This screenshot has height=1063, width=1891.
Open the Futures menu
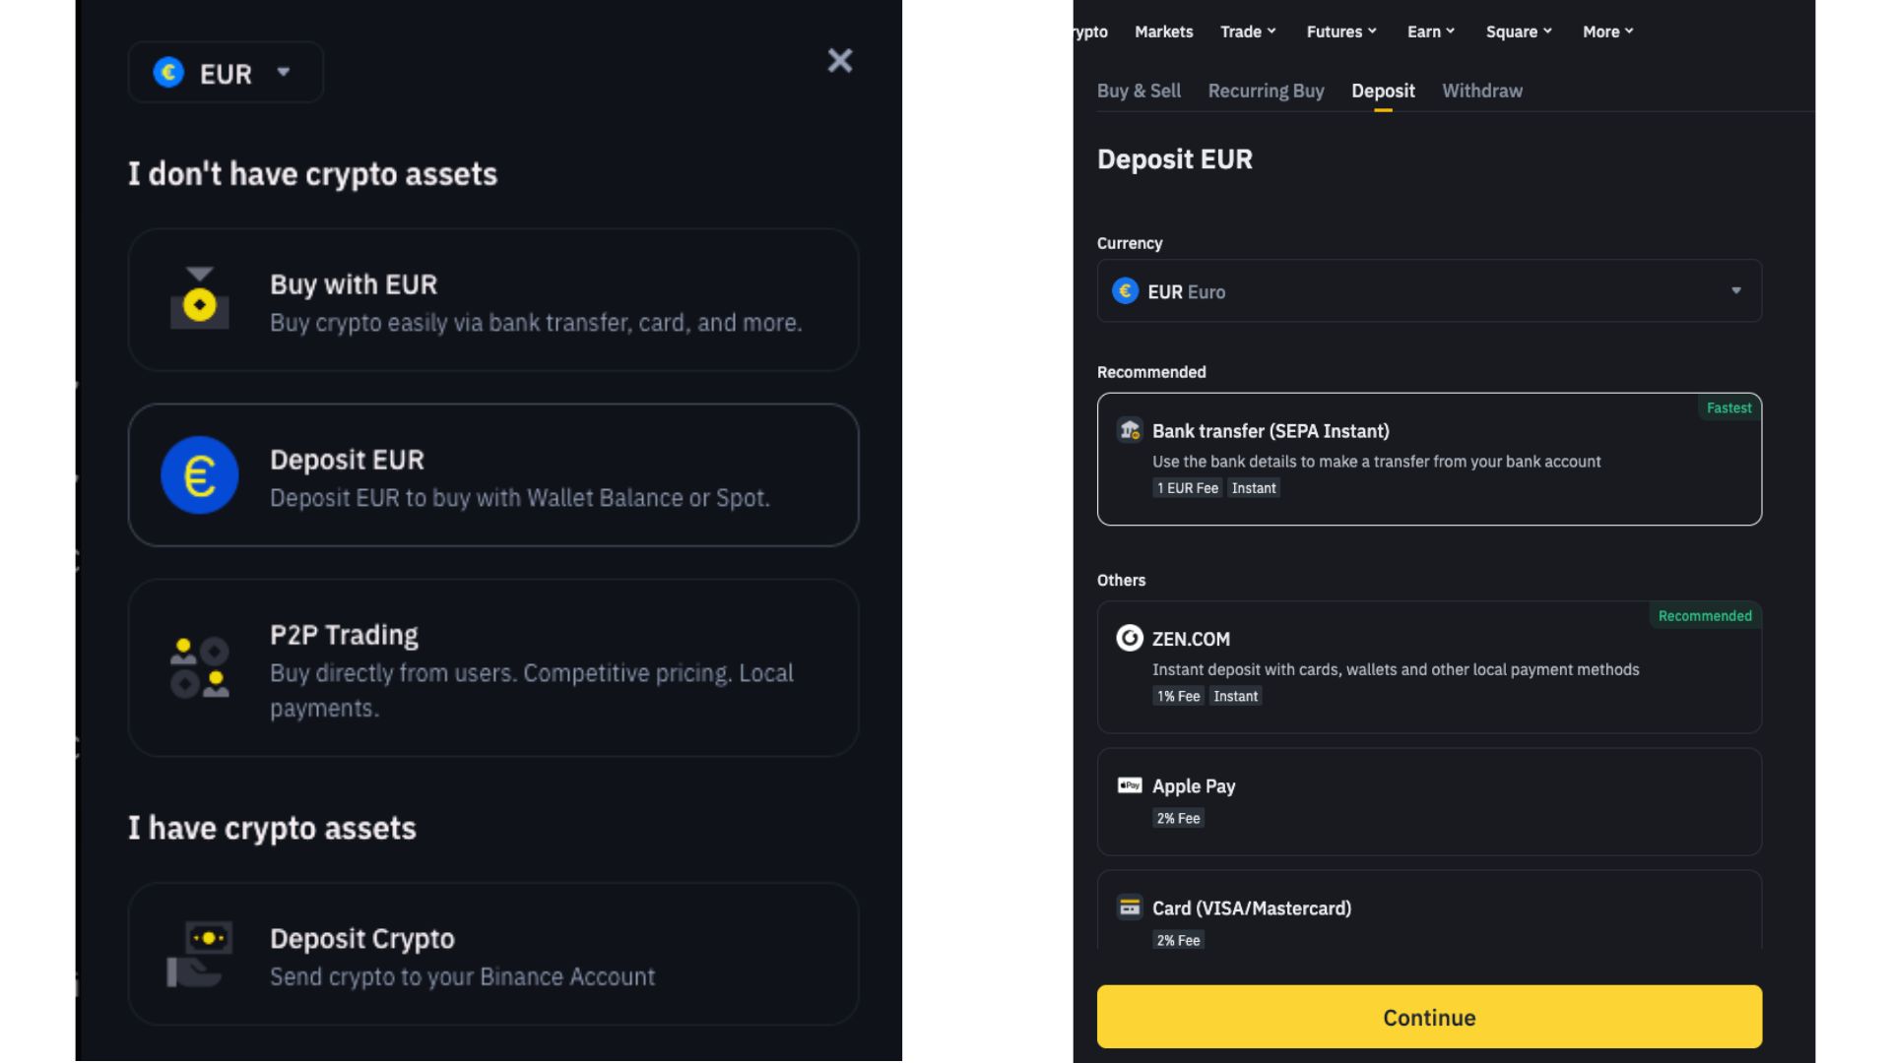1341,31
